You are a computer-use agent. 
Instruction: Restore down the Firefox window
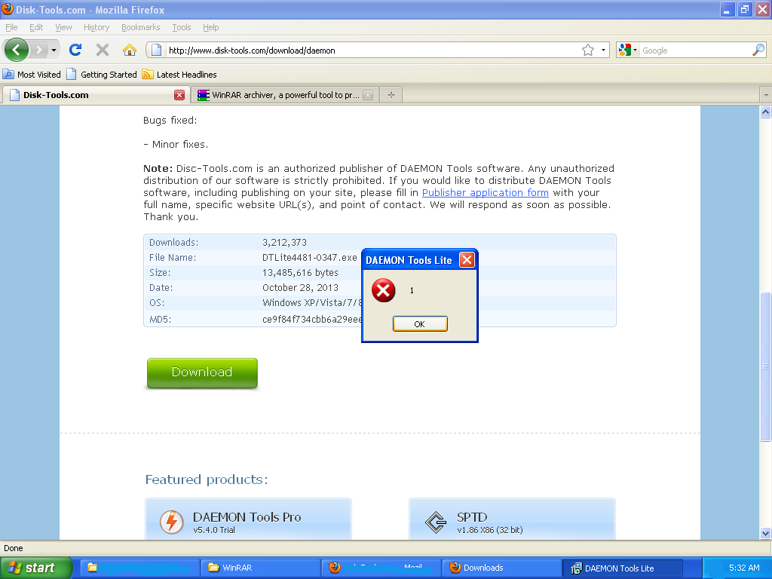(745, 9)
